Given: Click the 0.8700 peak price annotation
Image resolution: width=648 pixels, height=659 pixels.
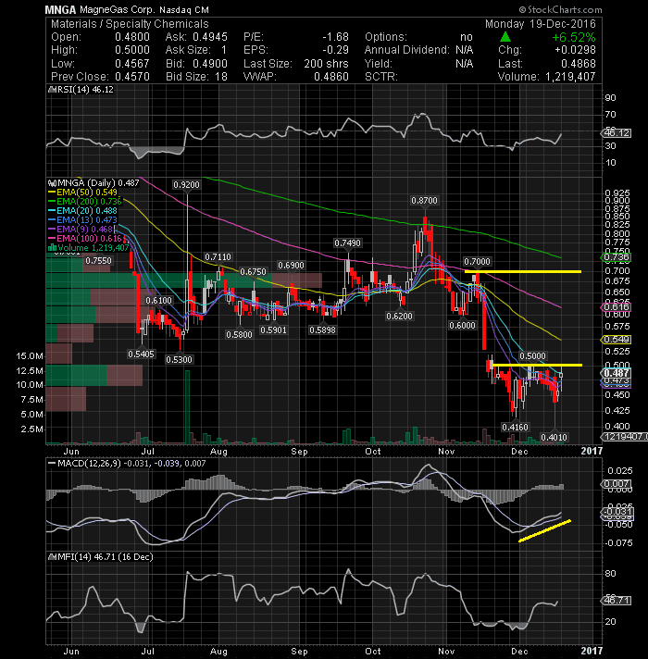Looking at the screenshot, I should [424, 201].
